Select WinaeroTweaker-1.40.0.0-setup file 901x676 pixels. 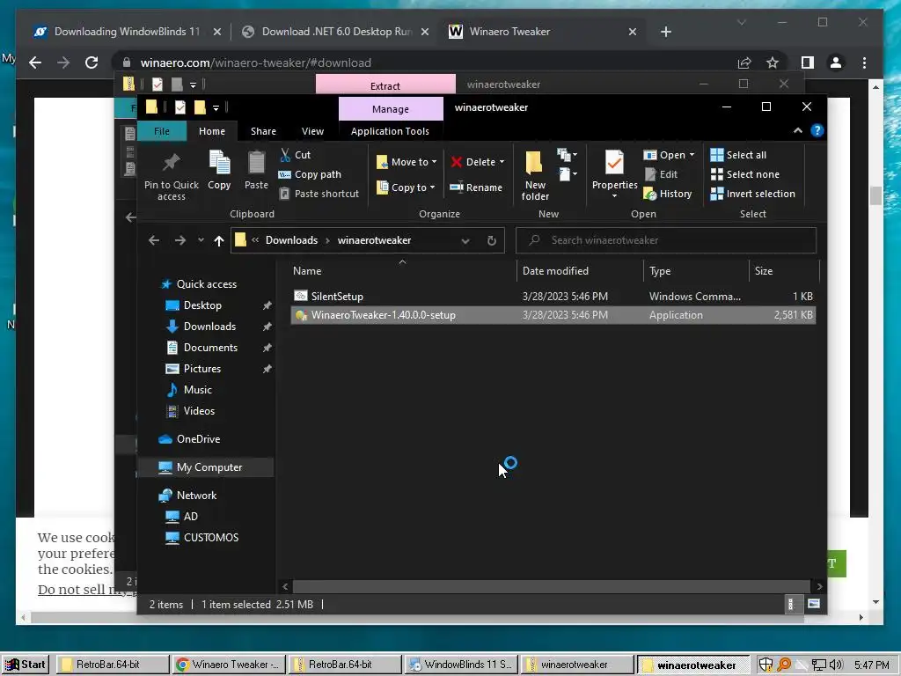click(553, 315)
